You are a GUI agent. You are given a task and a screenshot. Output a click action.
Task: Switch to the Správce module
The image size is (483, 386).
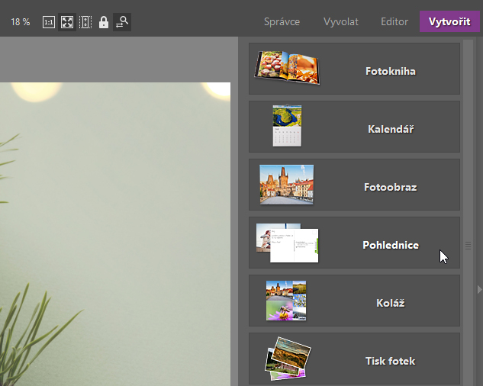click(x=282, y=21)
